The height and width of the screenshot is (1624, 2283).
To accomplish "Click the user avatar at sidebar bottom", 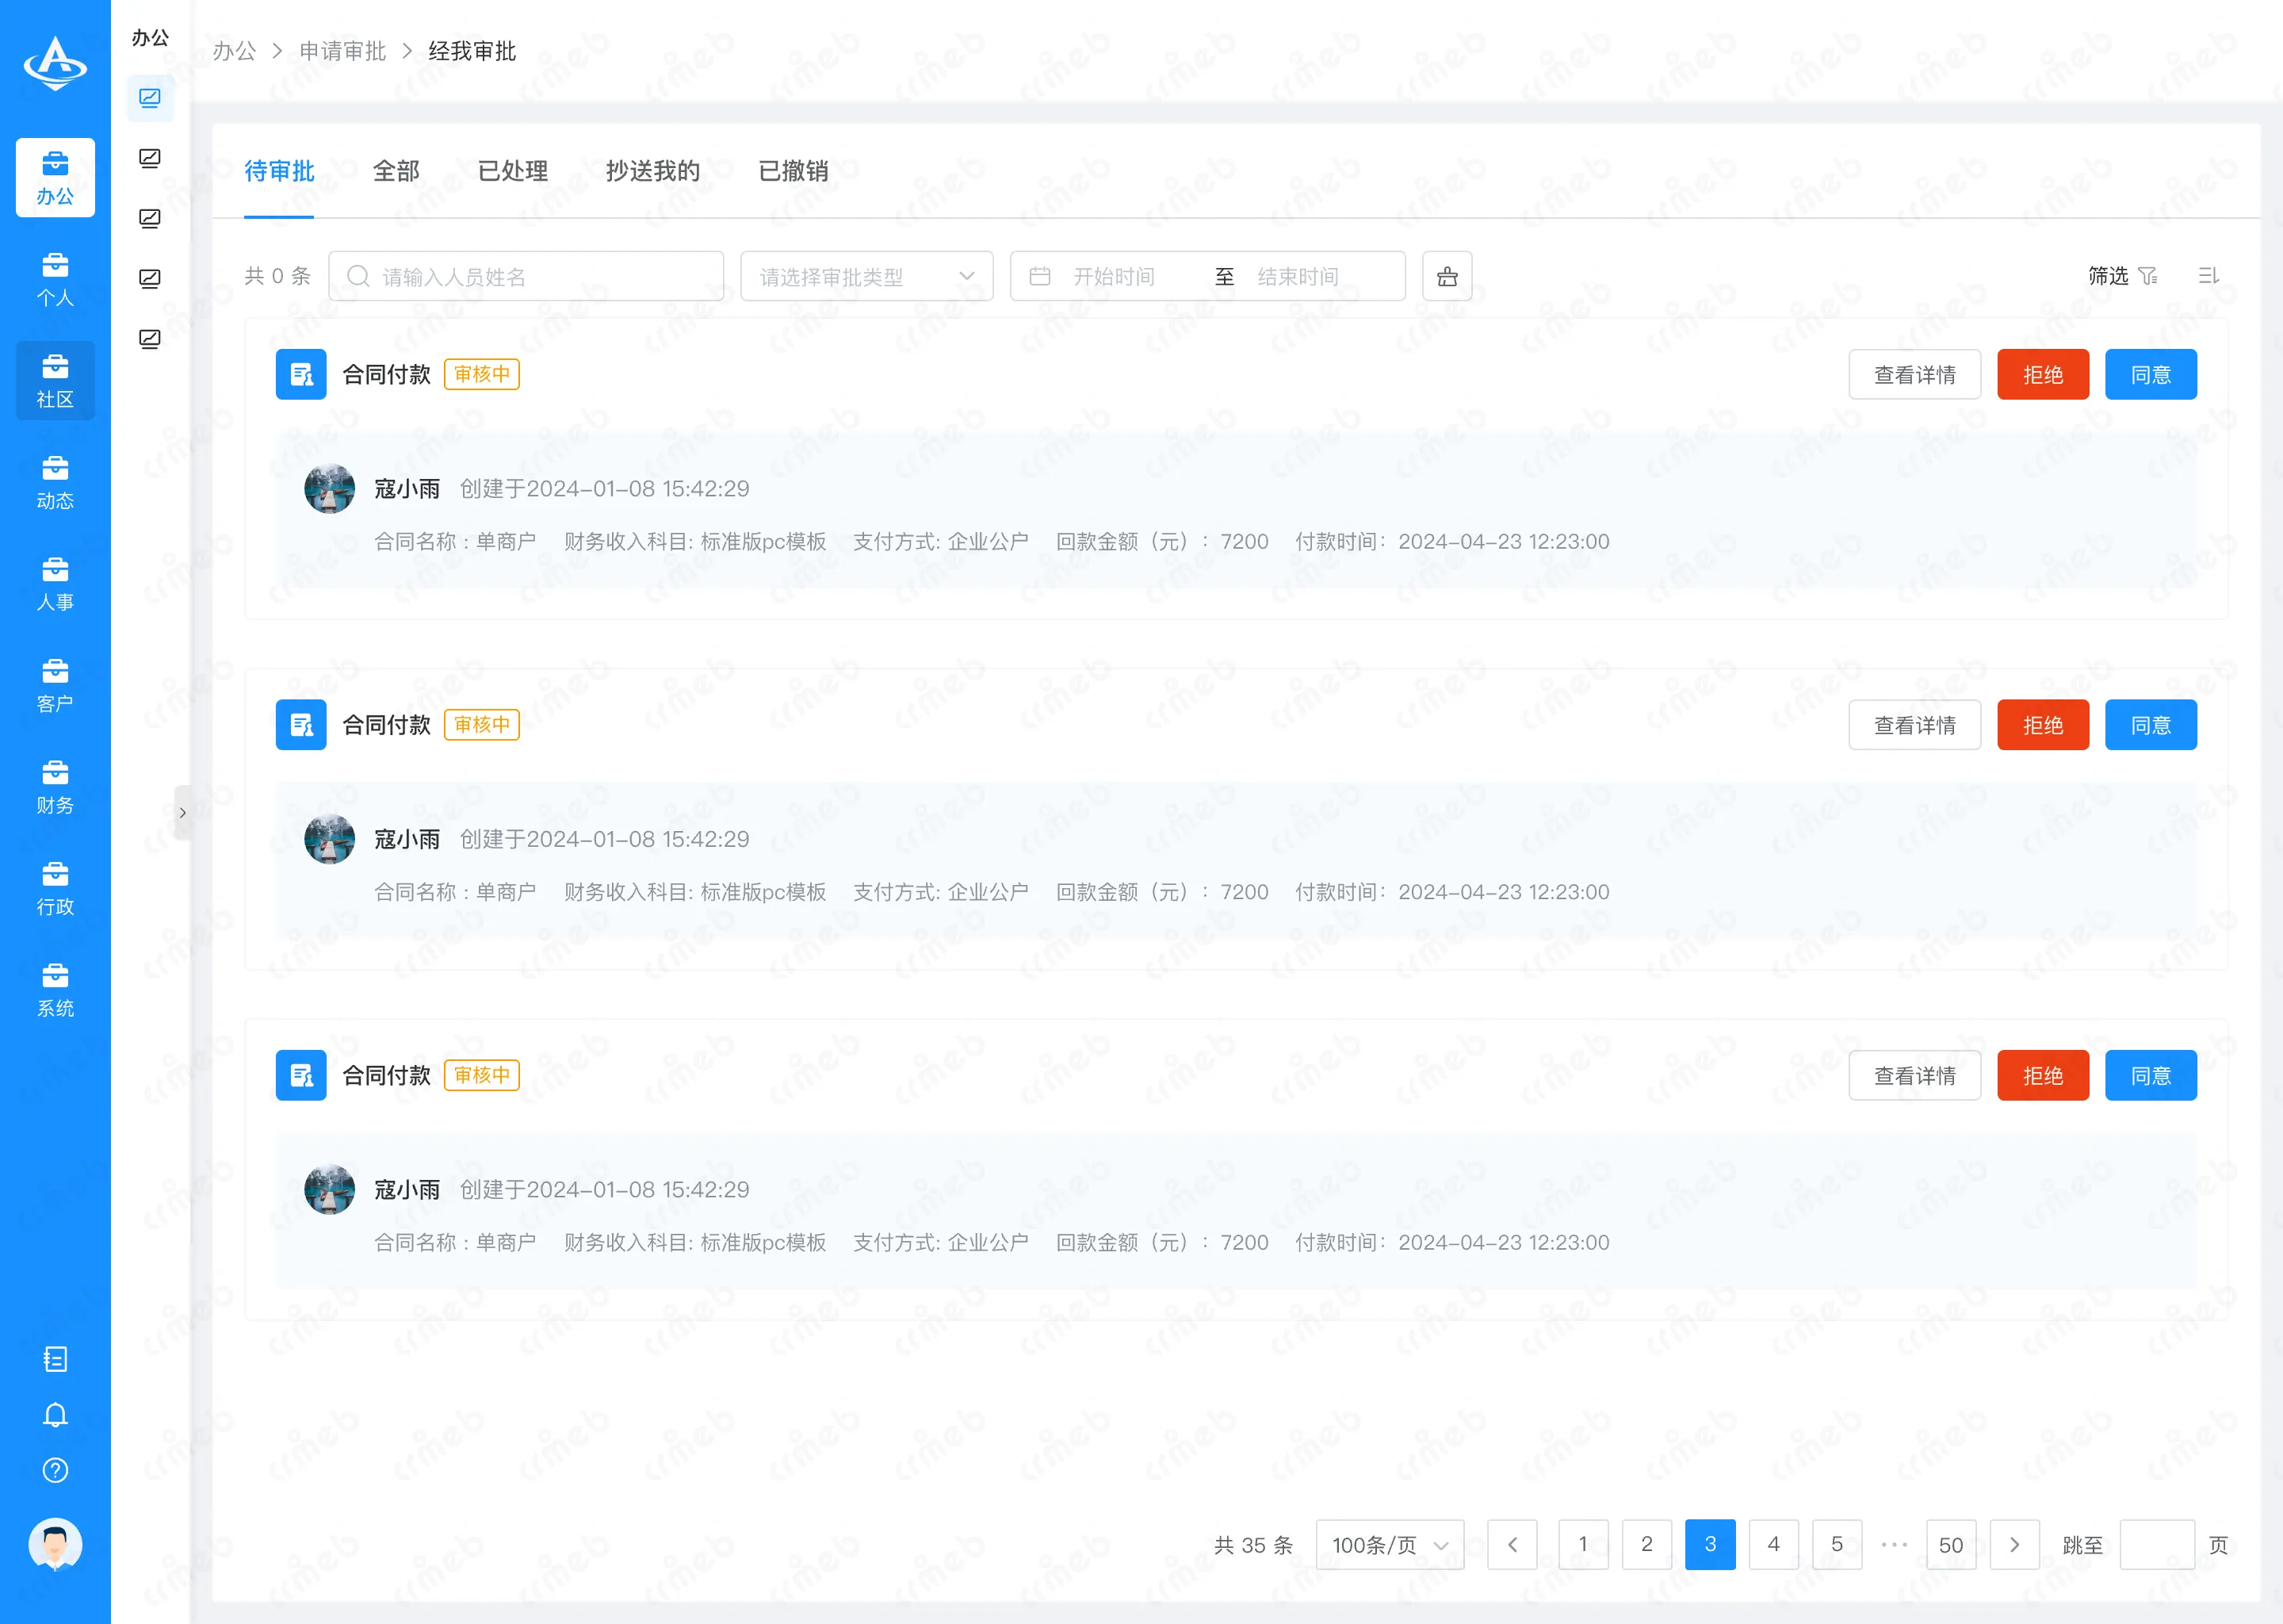I will click(55, 1545).
